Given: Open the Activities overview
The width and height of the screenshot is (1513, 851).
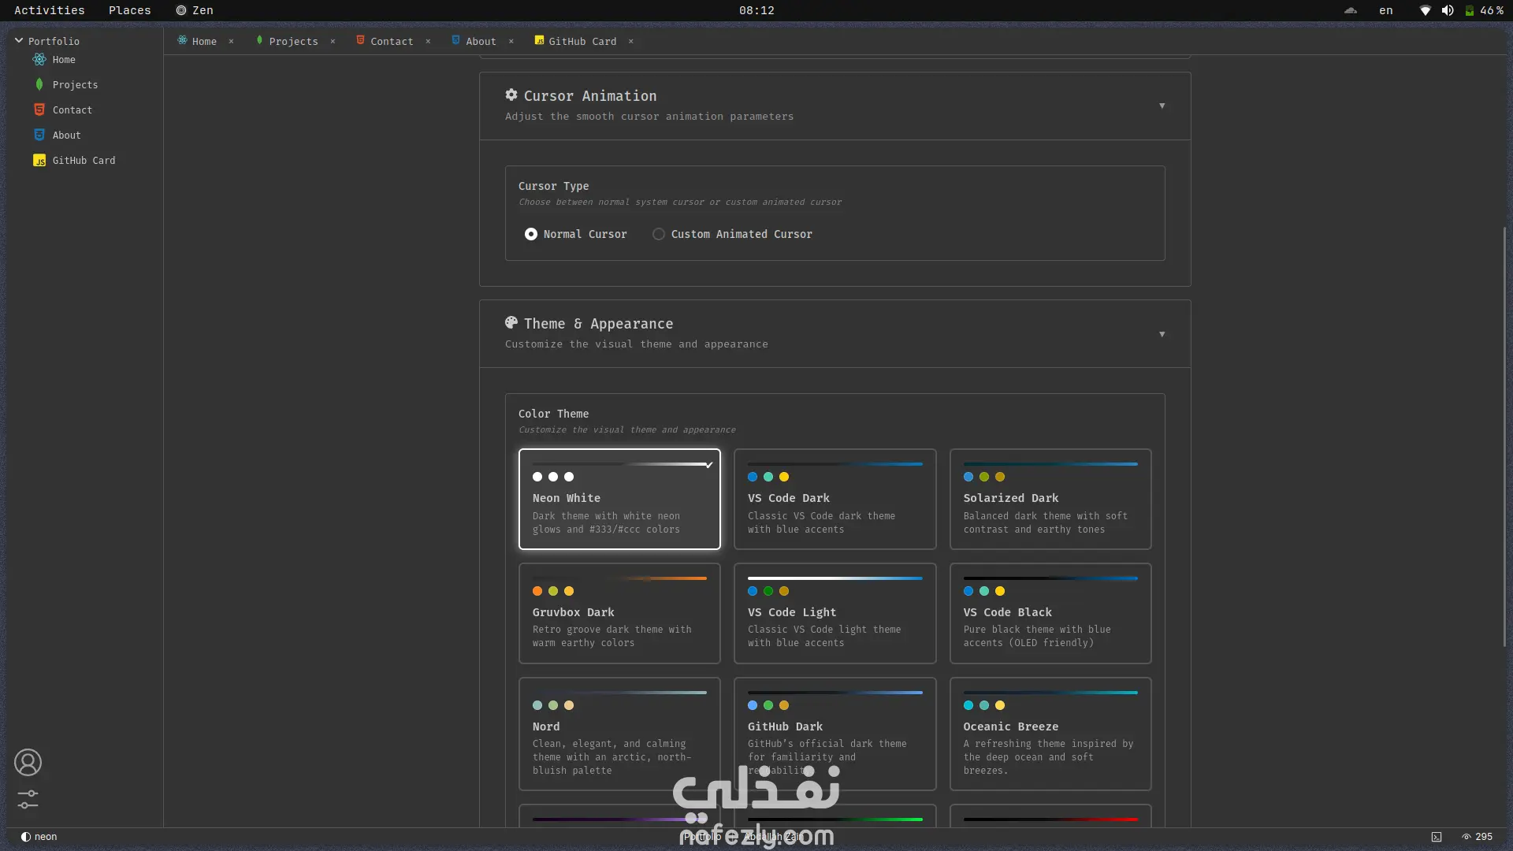Looking at the screenshot, I should point(49,10).
